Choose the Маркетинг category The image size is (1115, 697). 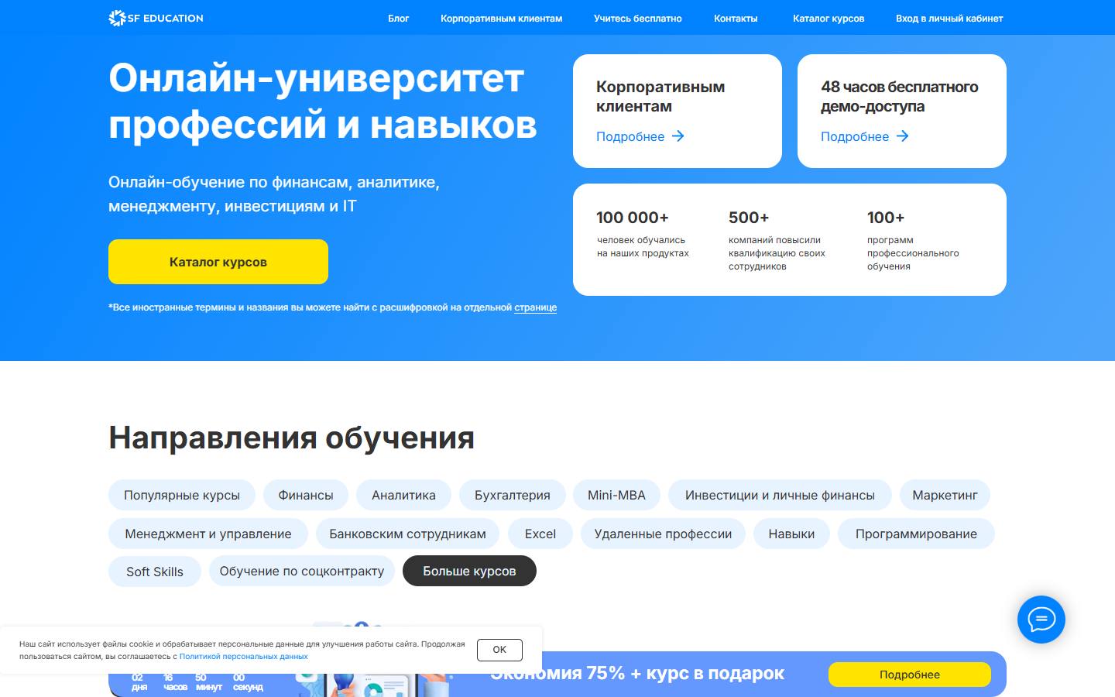point(945,495)
